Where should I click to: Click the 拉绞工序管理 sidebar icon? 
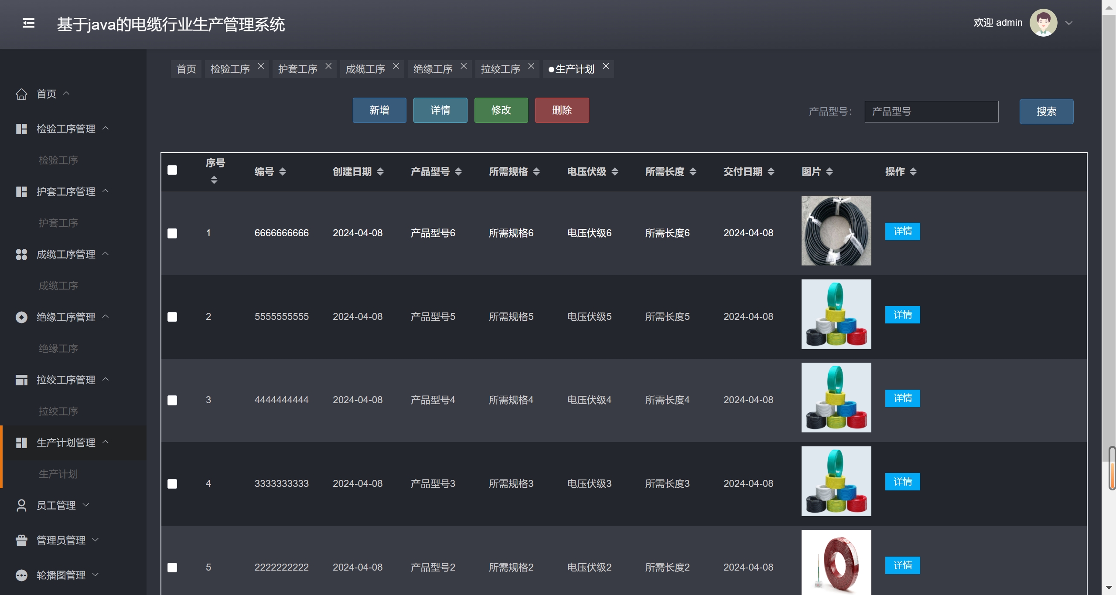21,380
